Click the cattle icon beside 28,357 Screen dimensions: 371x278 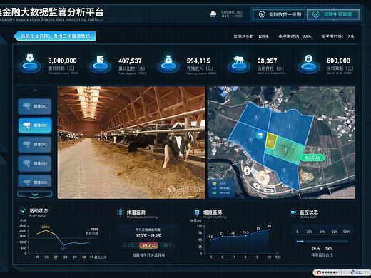pos(239,63)
